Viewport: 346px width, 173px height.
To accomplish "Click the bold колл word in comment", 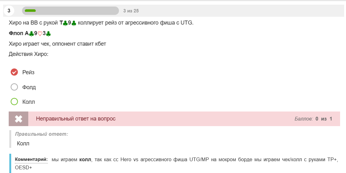I will click(85, 160).
